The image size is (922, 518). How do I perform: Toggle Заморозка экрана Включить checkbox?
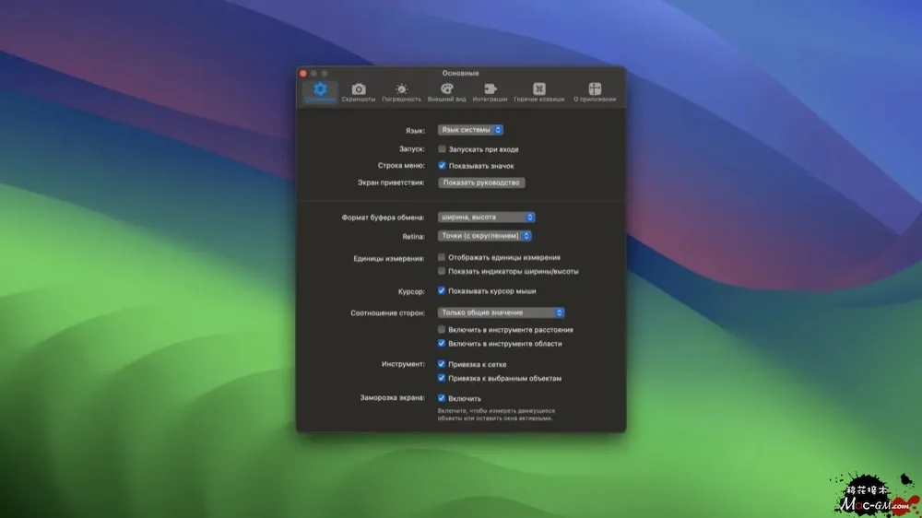point(441,398)
